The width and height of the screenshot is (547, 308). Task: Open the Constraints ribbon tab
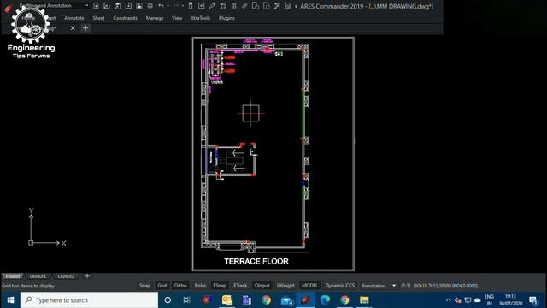(x=125, y=18)
